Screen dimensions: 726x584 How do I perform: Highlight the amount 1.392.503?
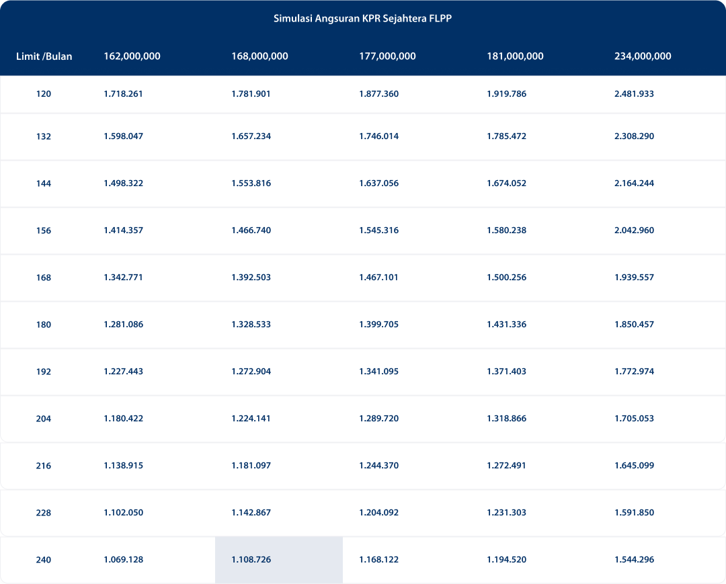pyautogui.click(x=251, y=278)
